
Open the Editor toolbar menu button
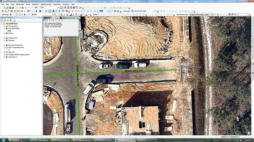pyautogui.click(x=96, y=14)
